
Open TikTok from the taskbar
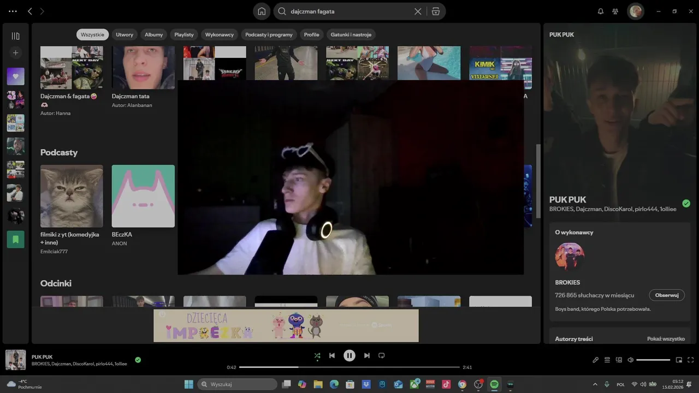446,384
